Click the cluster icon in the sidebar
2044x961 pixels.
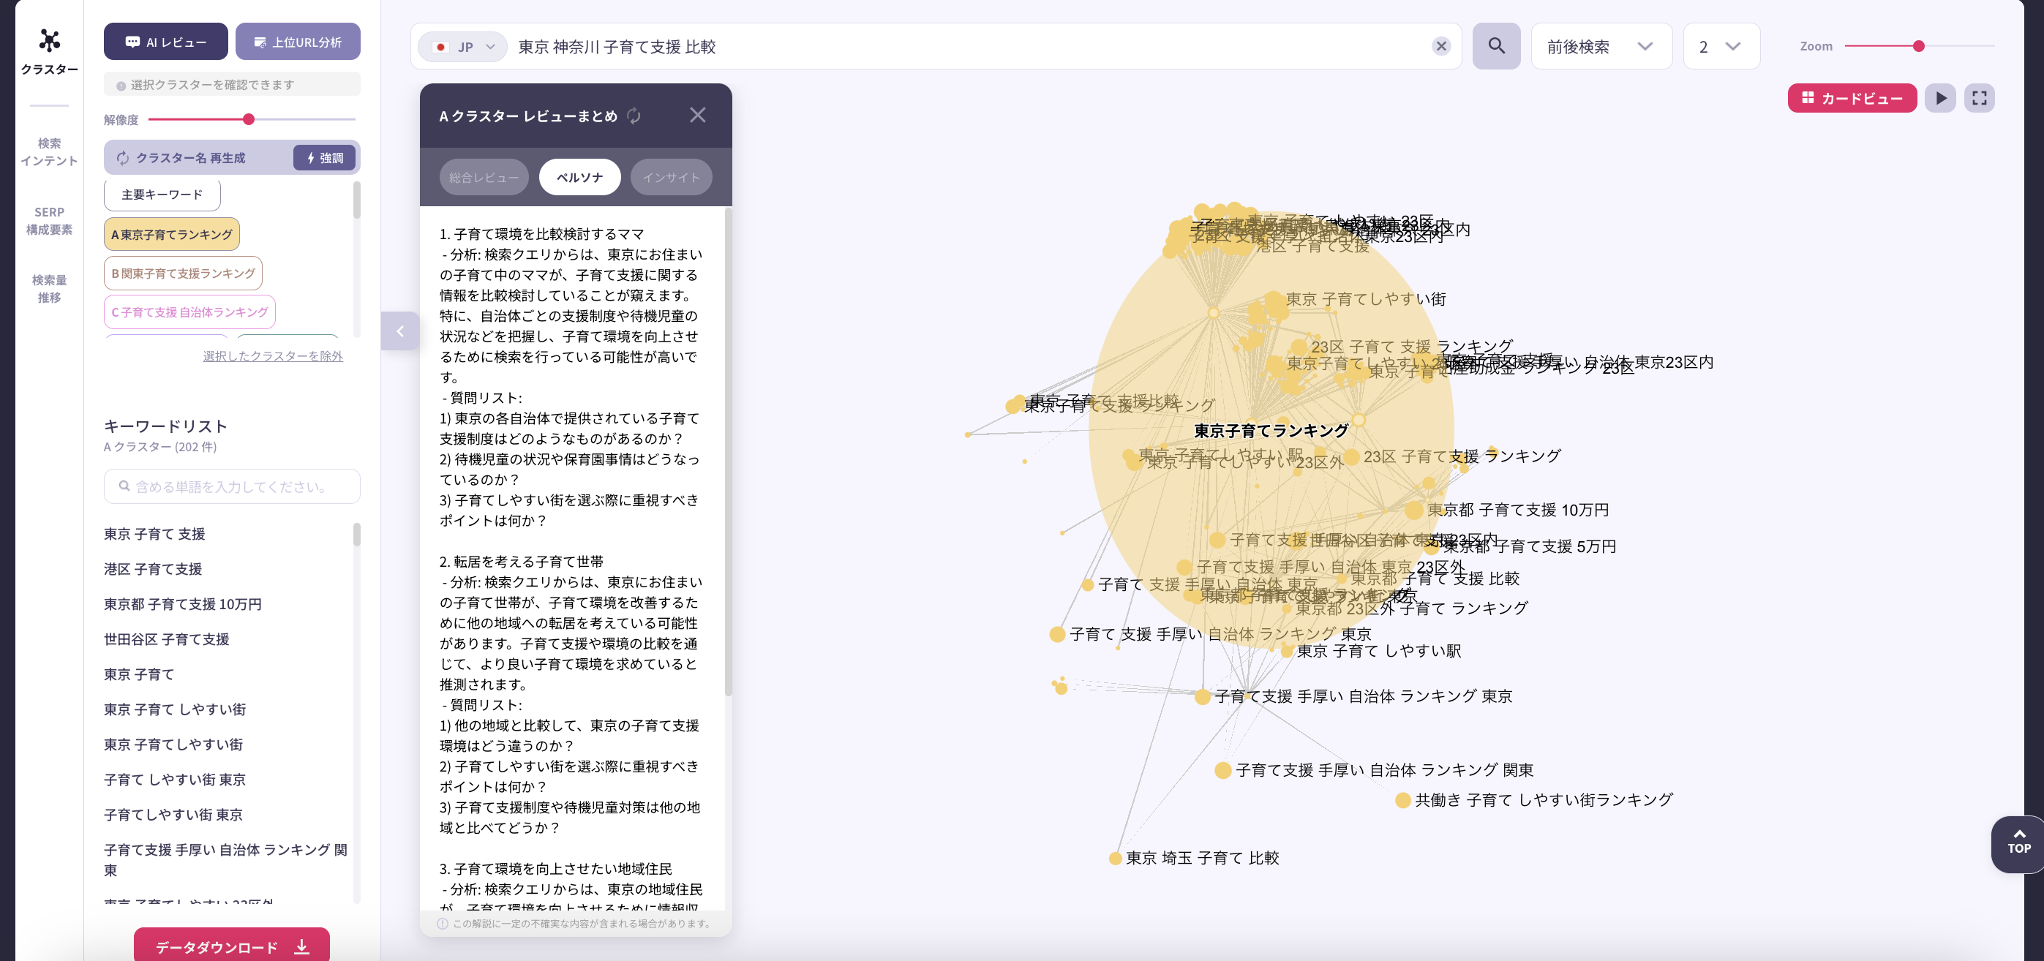pos(49,41)
